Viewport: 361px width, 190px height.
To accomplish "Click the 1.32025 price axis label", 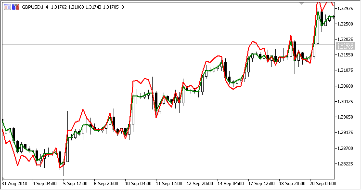I will click(345, 40).
